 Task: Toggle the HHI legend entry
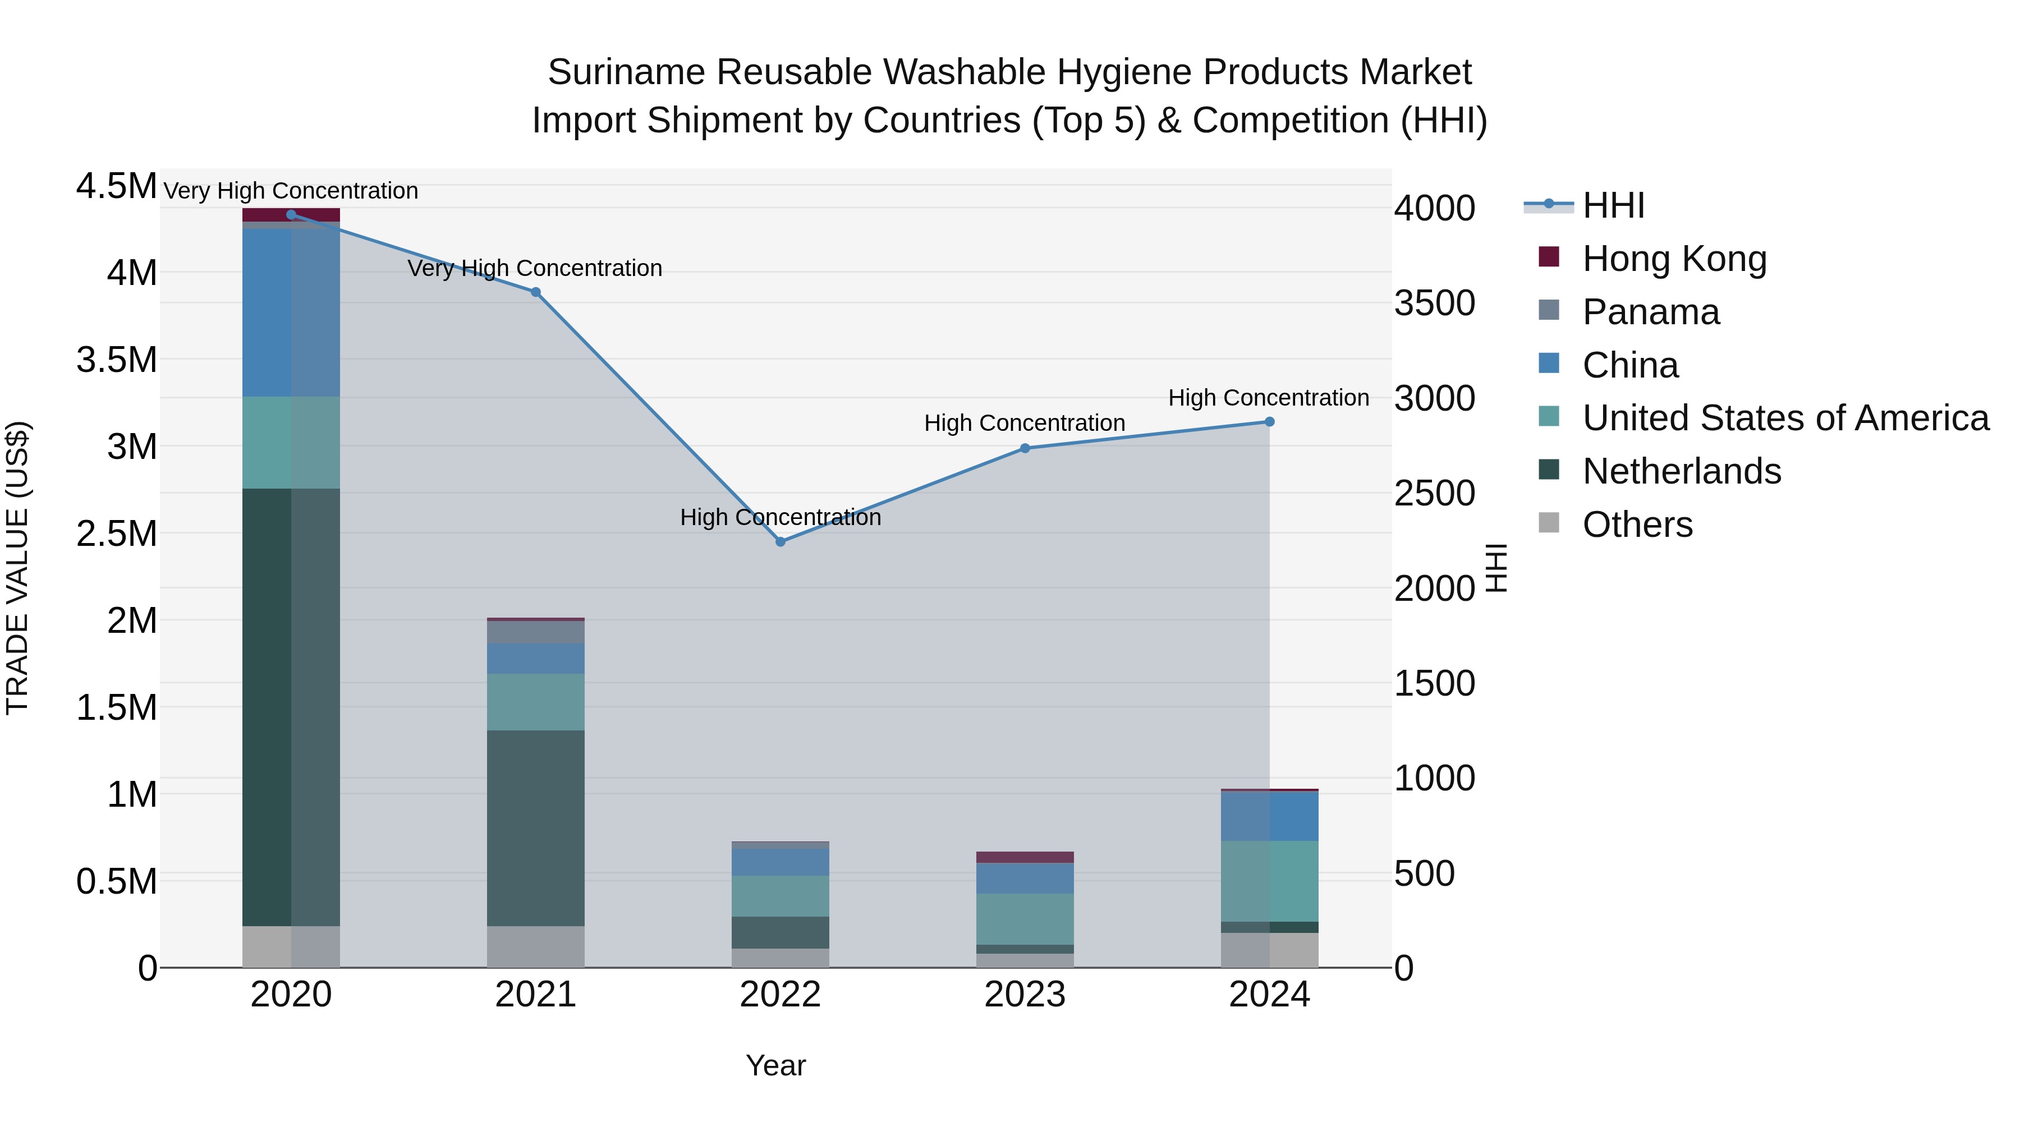tap(1584, 205)
